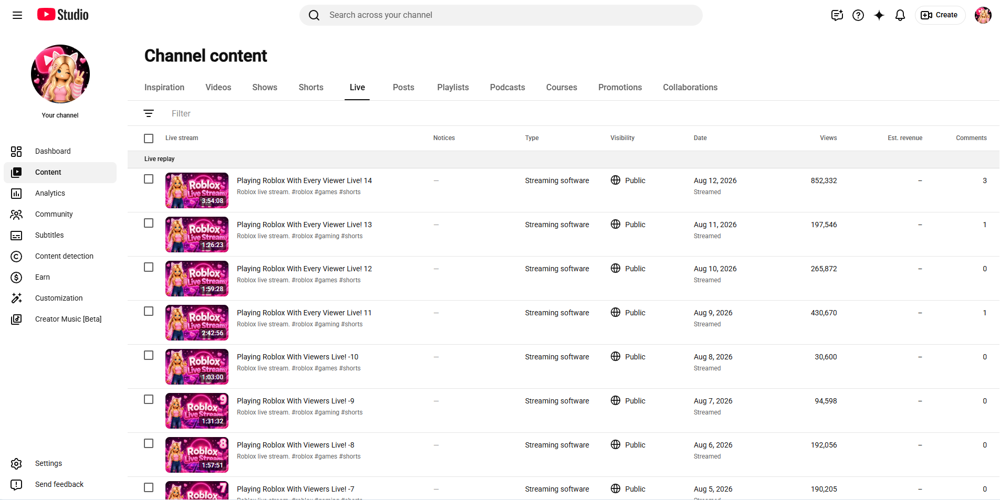
Task: Open title link Playing Roblox With Every Viewer Live! 12
Action: click(304, 269)
